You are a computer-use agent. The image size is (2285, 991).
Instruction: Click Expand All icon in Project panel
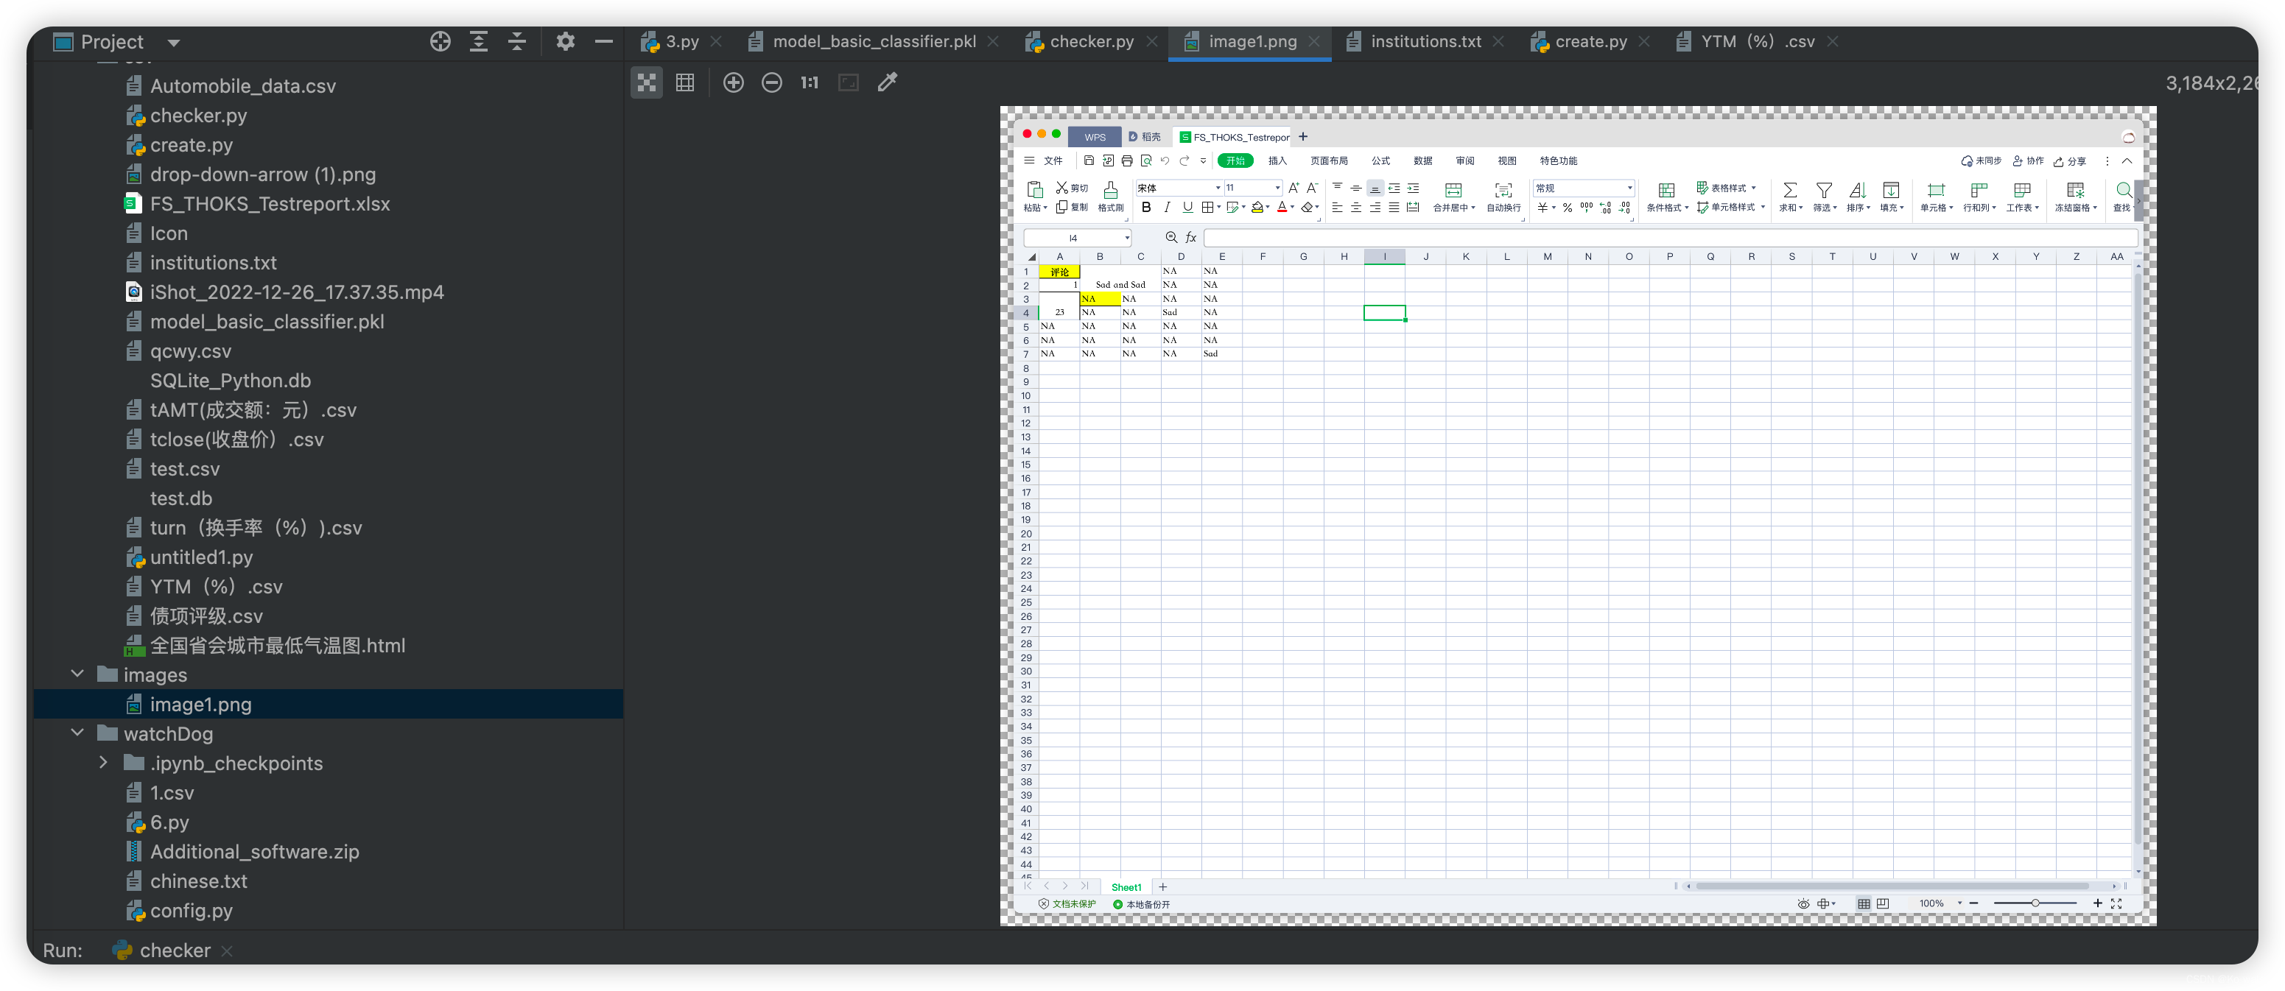[479, 42]
